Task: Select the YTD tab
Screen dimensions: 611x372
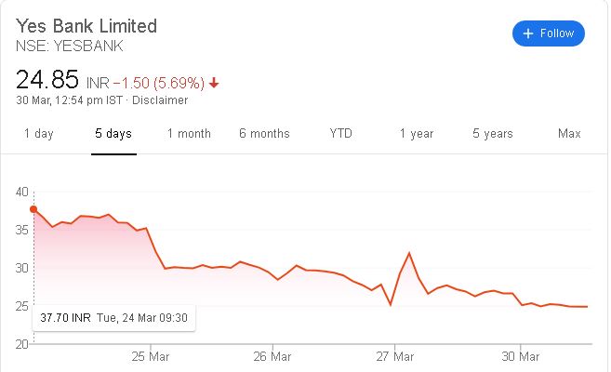Action: pyautogui.click(x=340, y=134)
